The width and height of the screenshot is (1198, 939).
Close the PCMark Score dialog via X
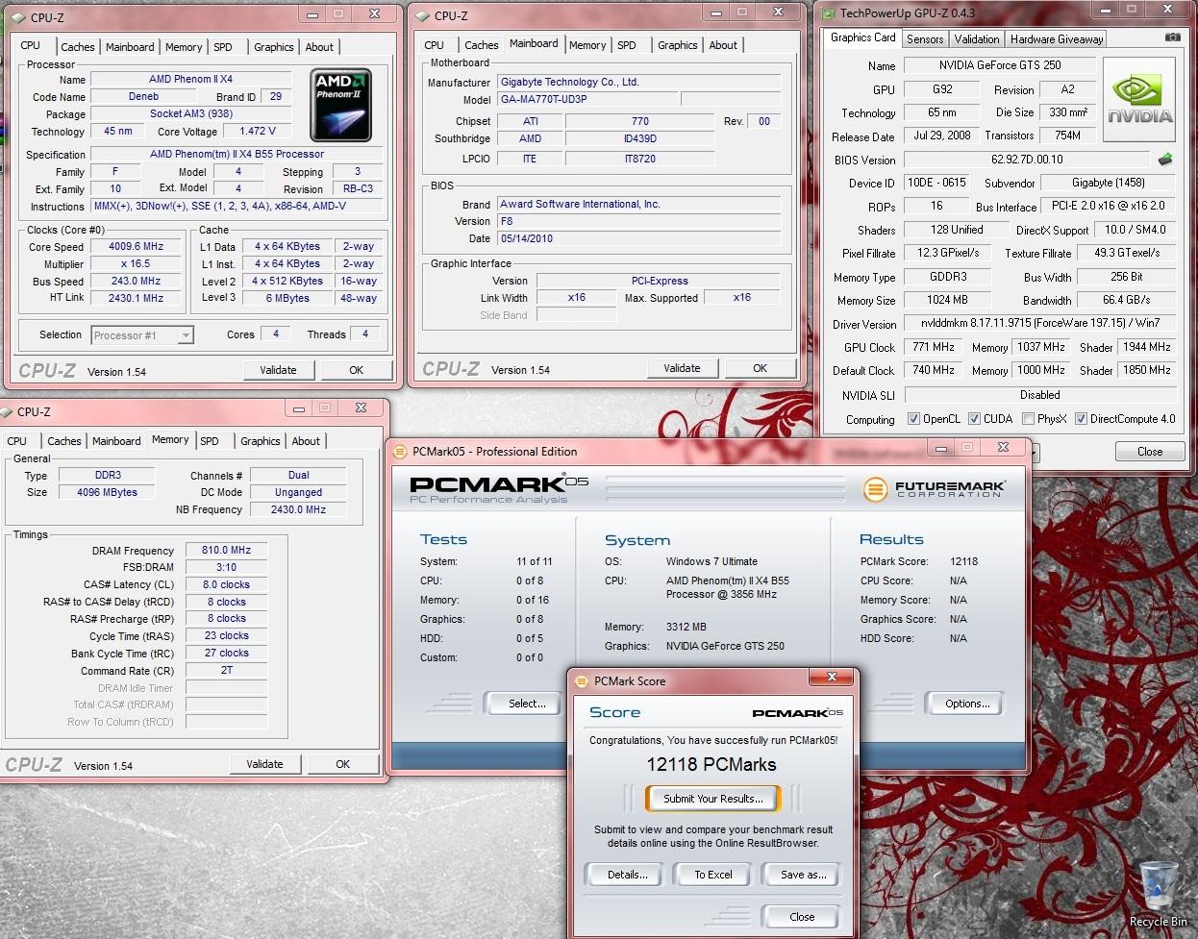(x=831, y=678)
